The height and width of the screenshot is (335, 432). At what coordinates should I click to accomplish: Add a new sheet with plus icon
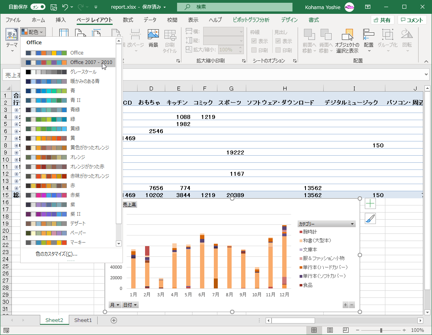tap(114, 320)
